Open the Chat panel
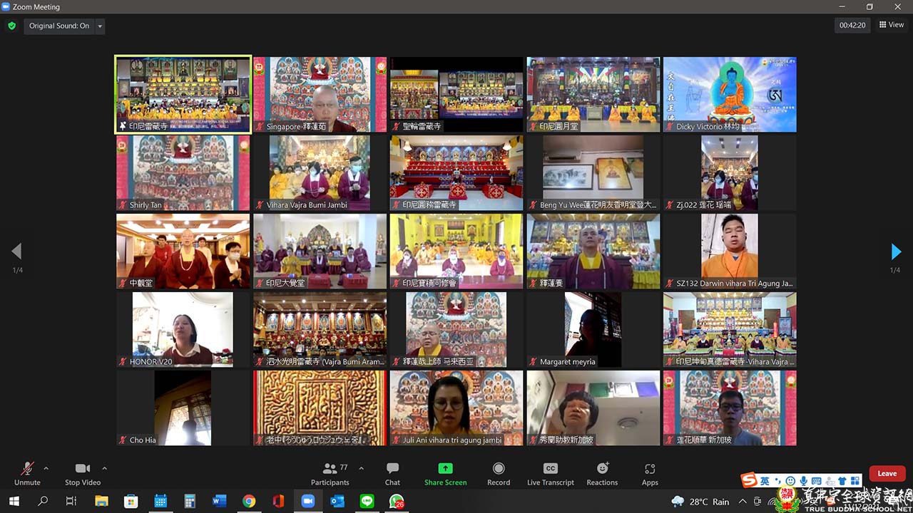 [x=392, y=473]
